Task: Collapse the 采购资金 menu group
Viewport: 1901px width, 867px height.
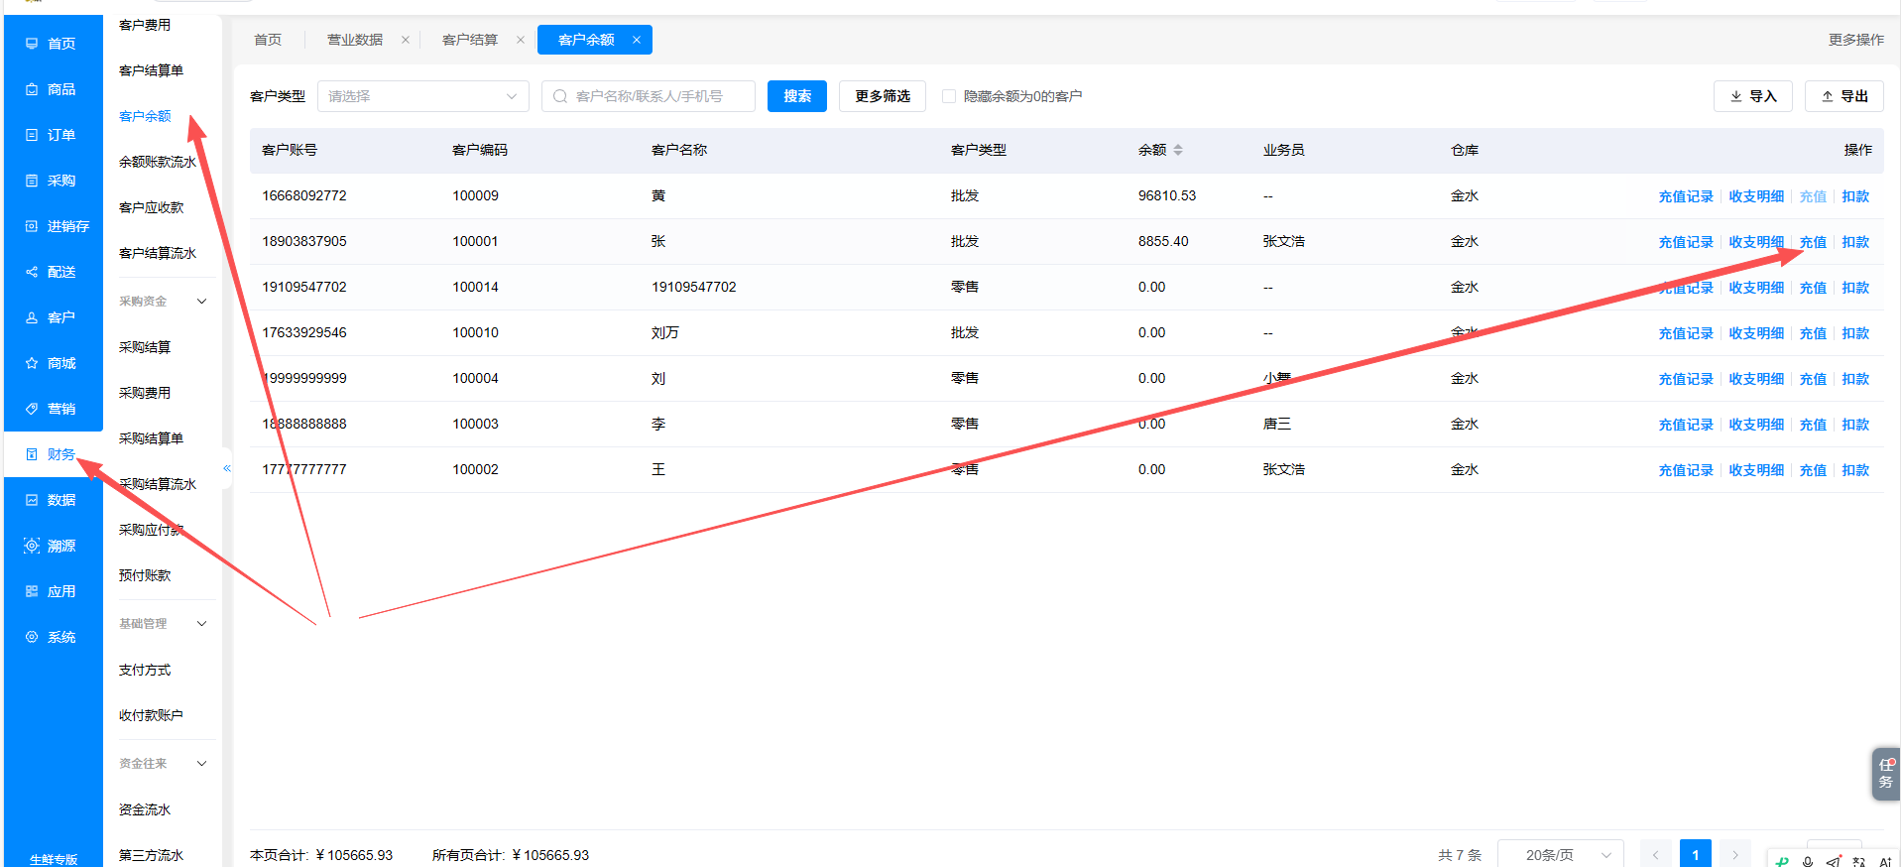Action: [202, 302]
